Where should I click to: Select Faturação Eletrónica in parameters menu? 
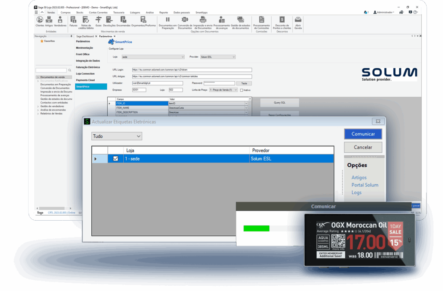click(88, 67)
